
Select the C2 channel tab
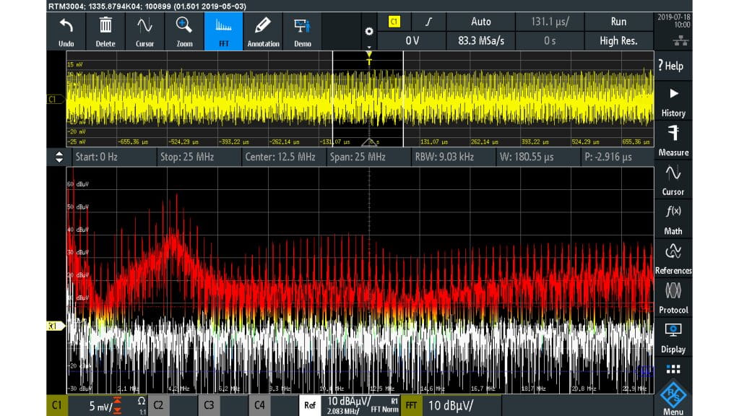(157, 405)
